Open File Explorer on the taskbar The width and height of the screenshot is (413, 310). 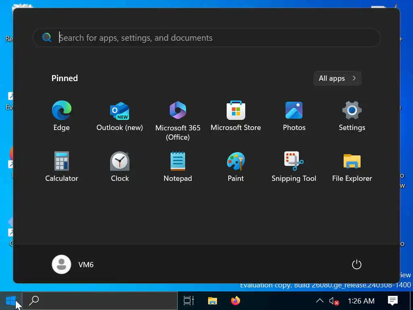pos(212,301)
